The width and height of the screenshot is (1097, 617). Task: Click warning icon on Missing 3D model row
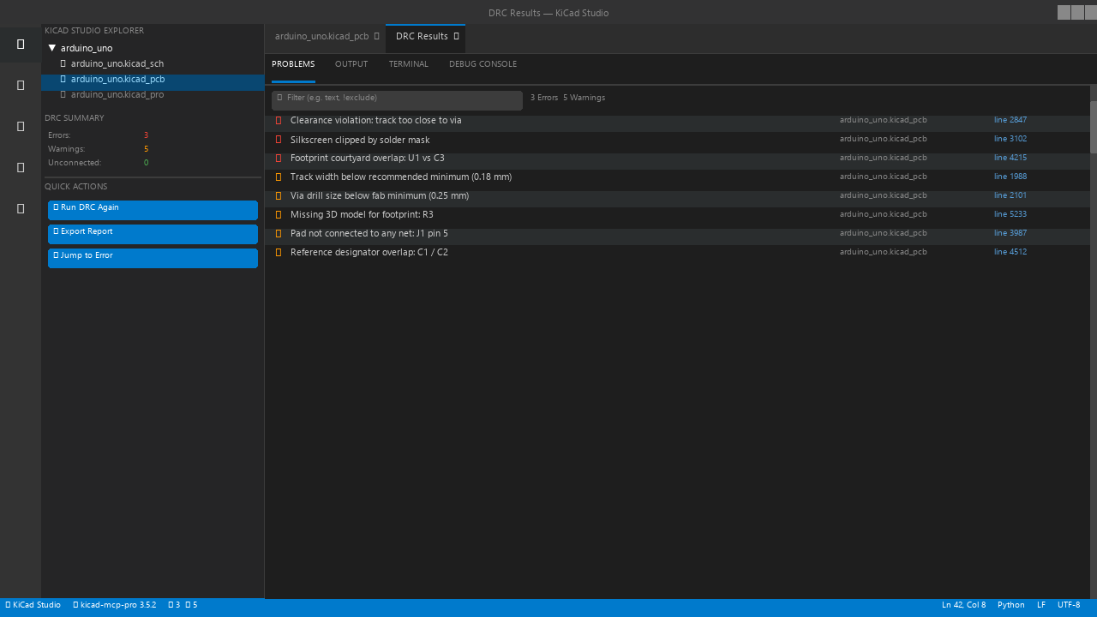[279, 214]
